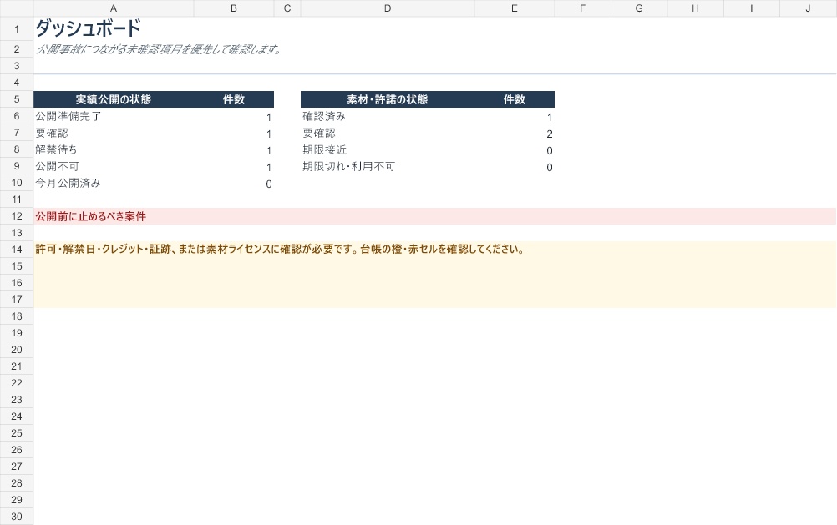
Task: Select the 確認済み cell
Action: click(387, 116)
